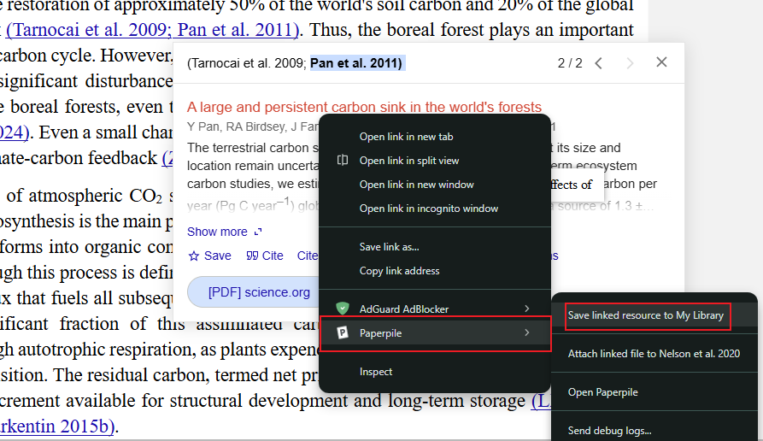Click the Paperpile icon in context menu
This screenshot has height=441, width=763.
(342, 332)
